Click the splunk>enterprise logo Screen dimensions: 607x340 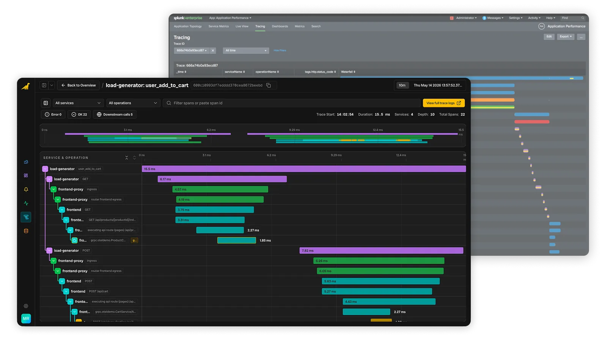[188, 18]
